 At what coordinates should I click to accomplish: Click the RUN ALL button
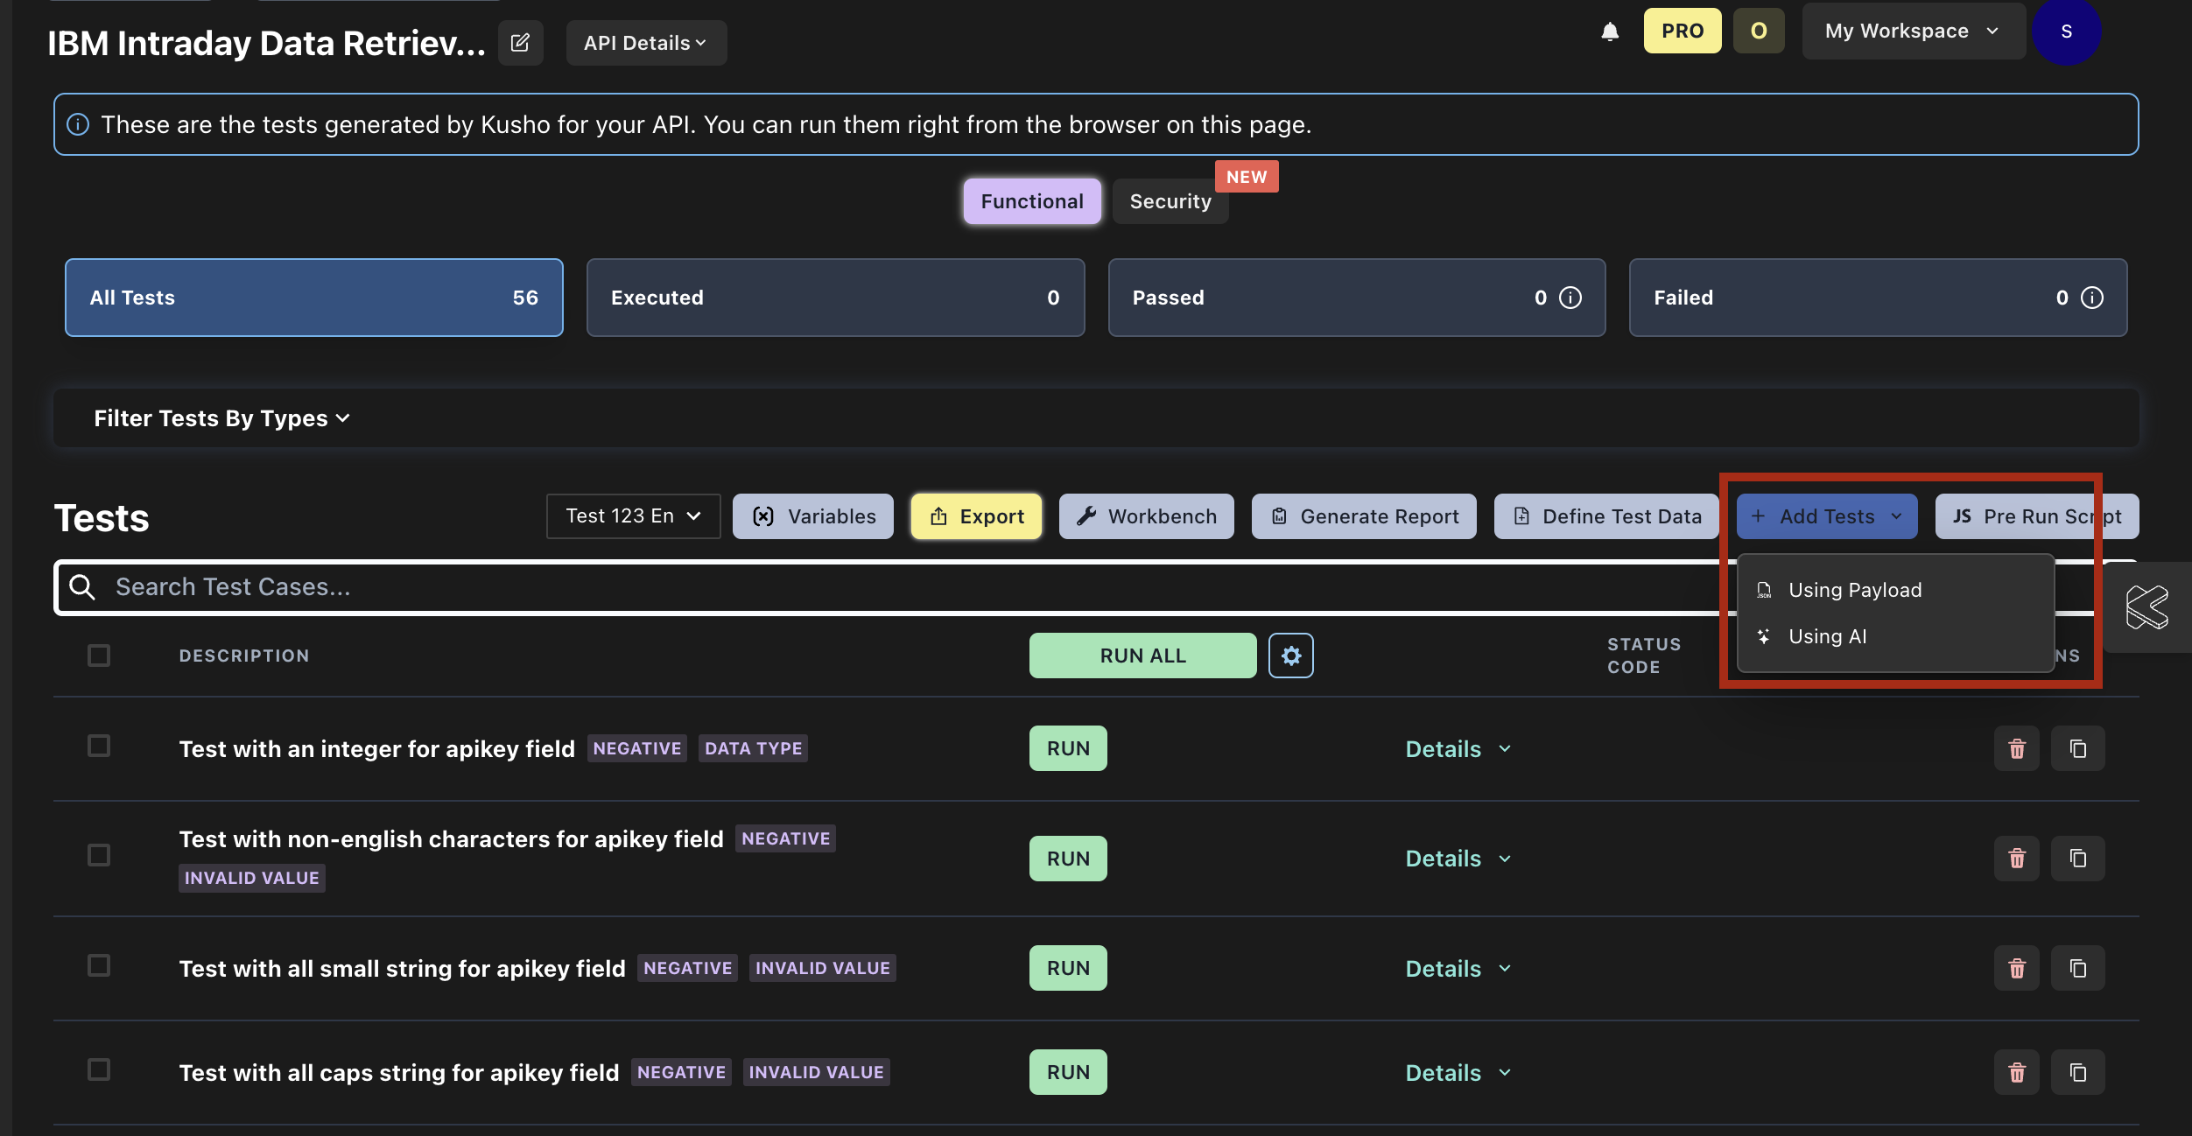(1142, 656)
